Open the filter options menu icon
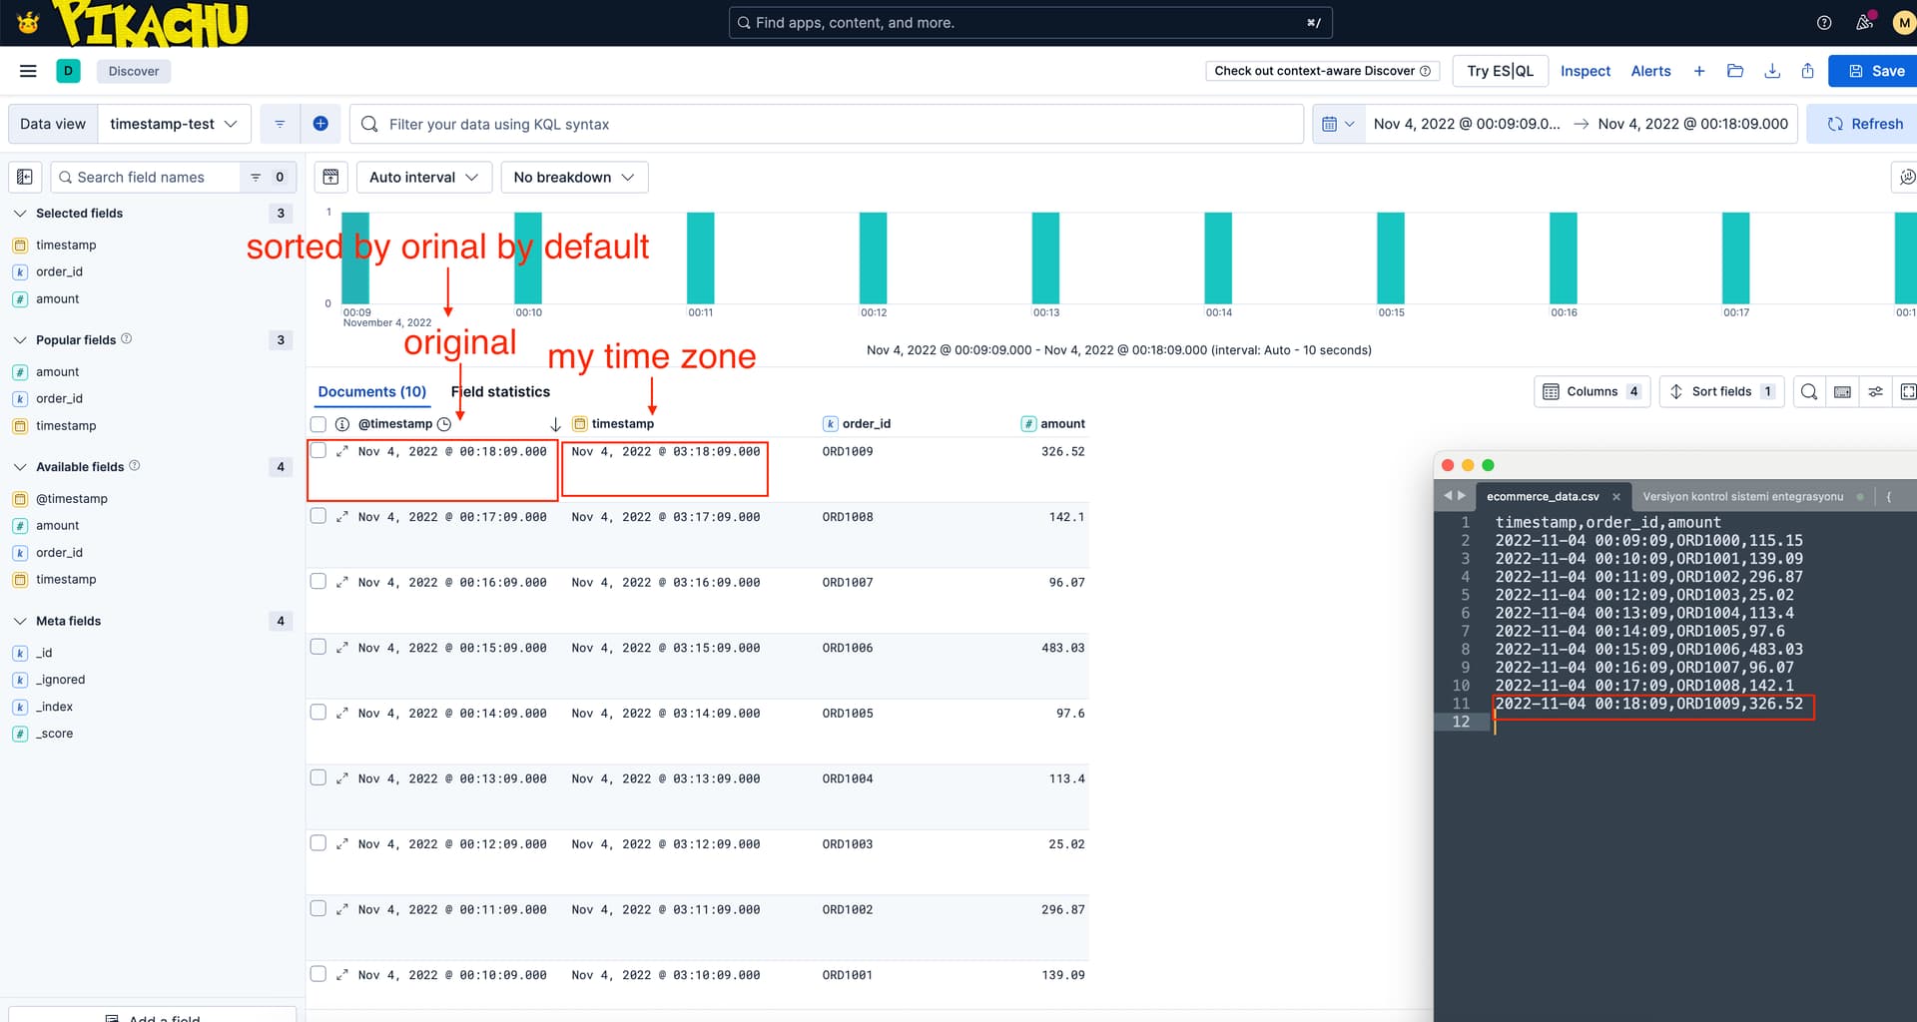The image size is (1917, 1022). click(x=280, y=124)
